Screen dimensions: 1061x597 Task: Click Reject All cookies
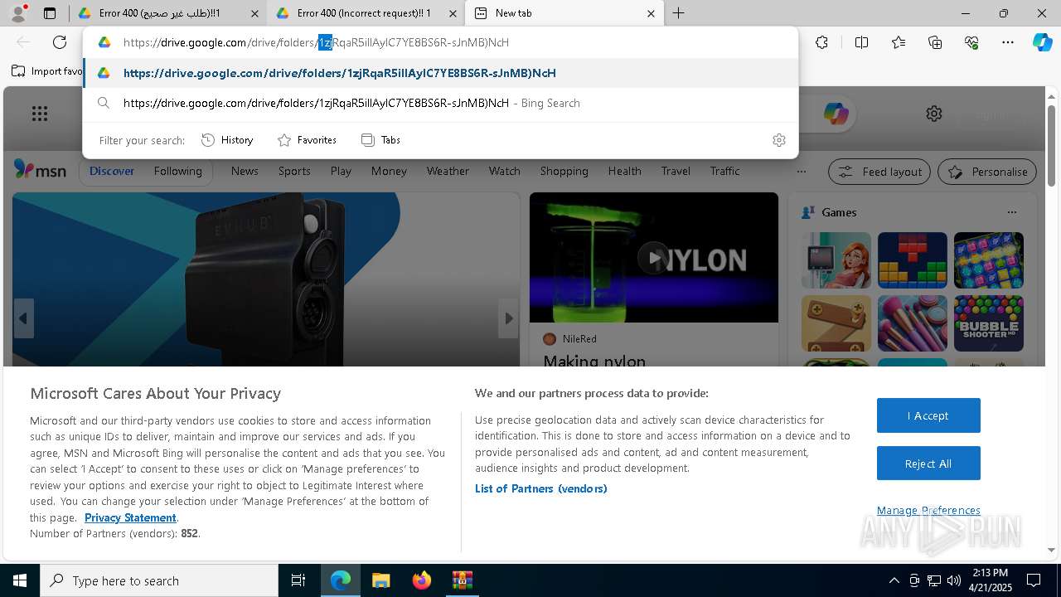[928, 464]
